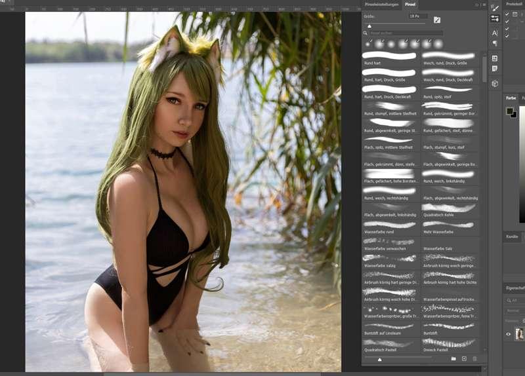This screenshot has height=376, width=525.
Task: Select 'Flach, abgewinkelt, linkshändig' brush
Action: click(x=390, y=210)
